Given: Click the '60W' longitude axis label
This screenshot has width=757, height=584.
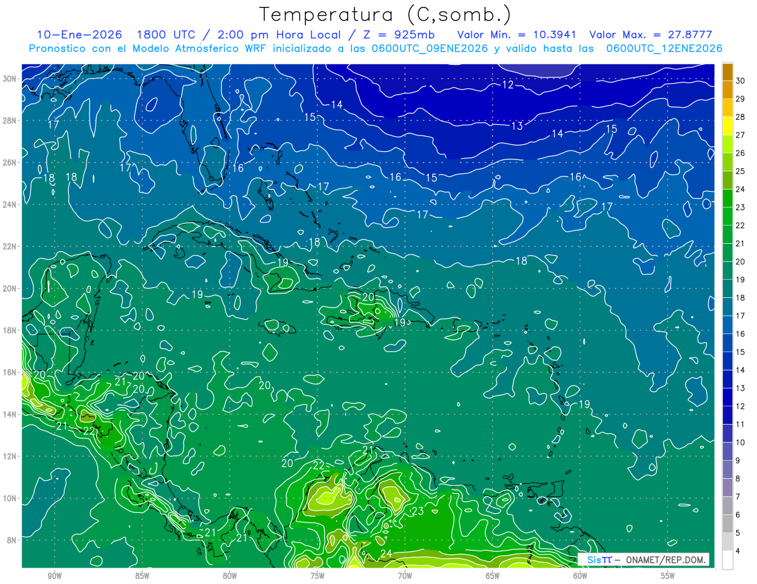Looking at the screenshot, I should pos(580,576).
